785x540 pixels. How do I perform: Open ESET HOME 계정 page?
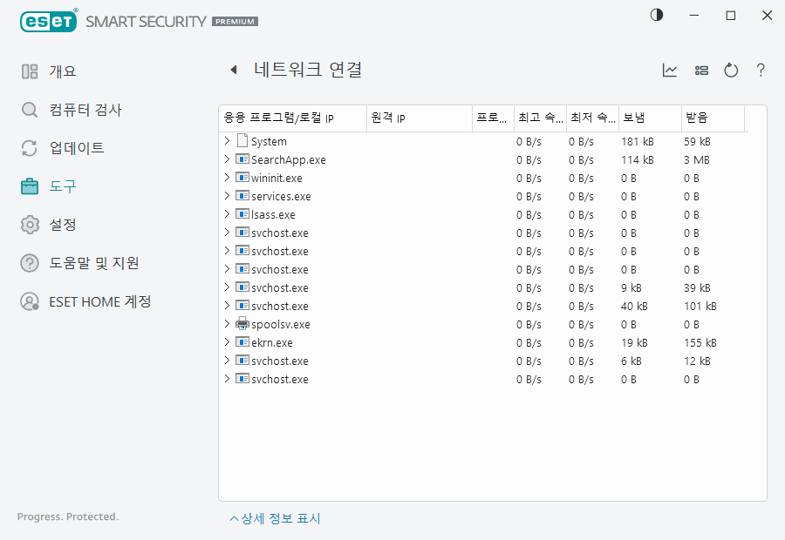[99, 301]
